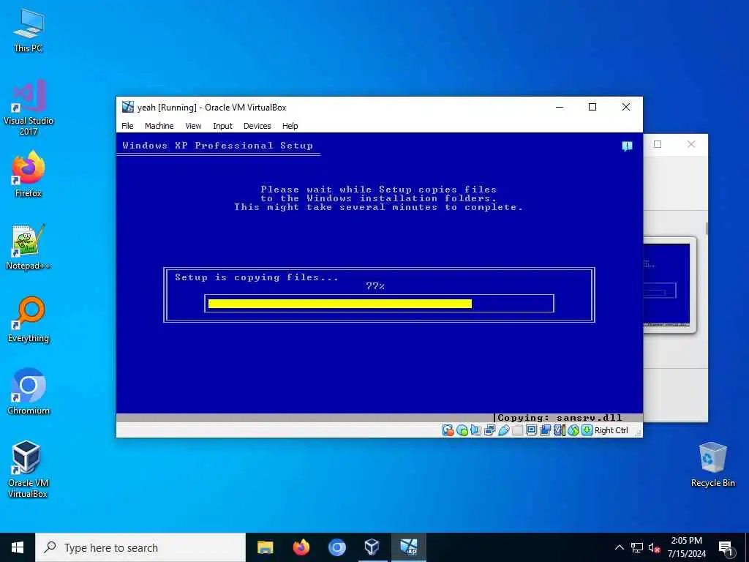Click the taskbar clock showing 2:05 PM
This screenshot has width=749, height=562.
point(686,547)
